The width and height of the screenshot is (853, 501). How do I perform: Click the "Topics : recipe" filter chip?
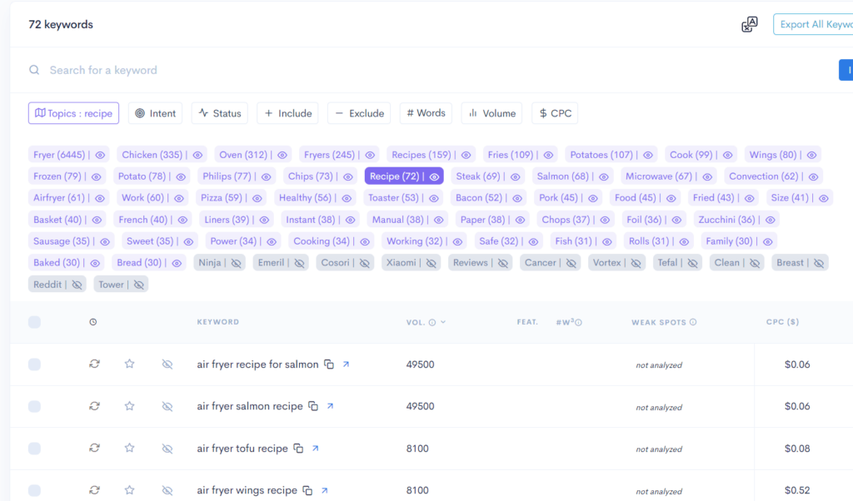pos(73,112)
